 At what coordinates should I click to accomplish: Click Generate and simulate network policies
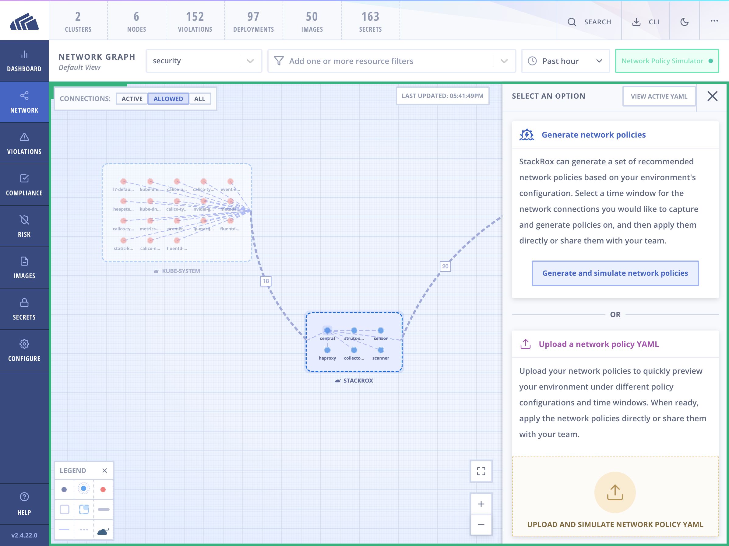pyautogui.click(x=615, y=273)
